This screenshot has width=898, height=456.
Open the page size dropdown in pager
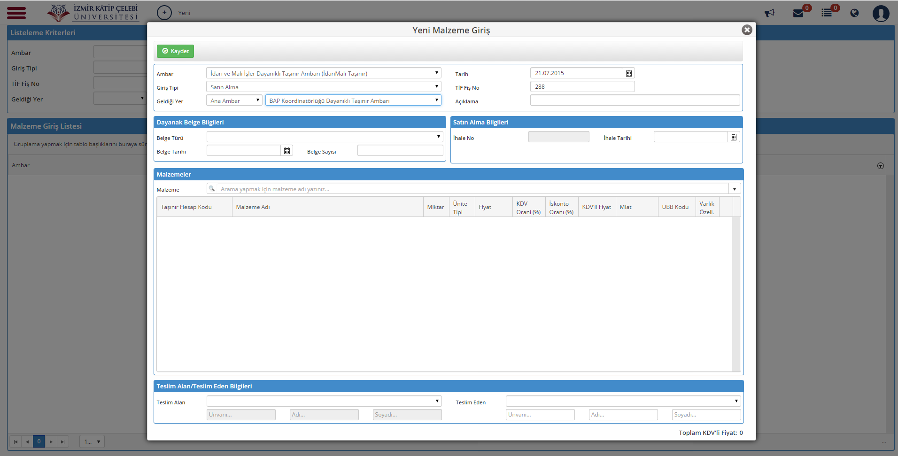coord(92,441)
